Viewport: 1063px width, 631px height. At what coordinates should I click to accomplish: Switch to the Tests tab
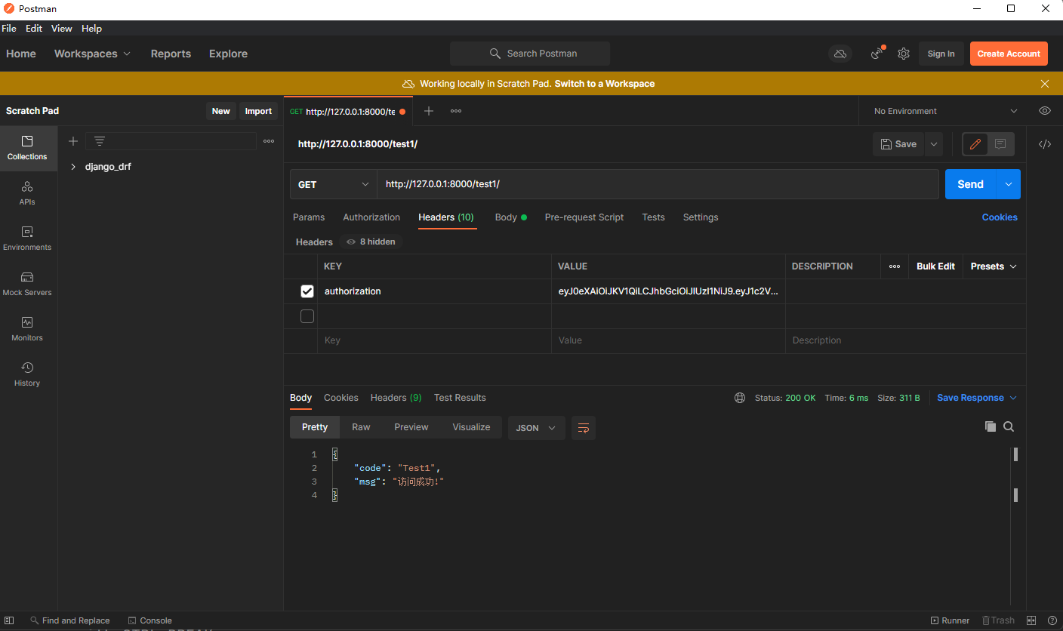click(653, 217)
